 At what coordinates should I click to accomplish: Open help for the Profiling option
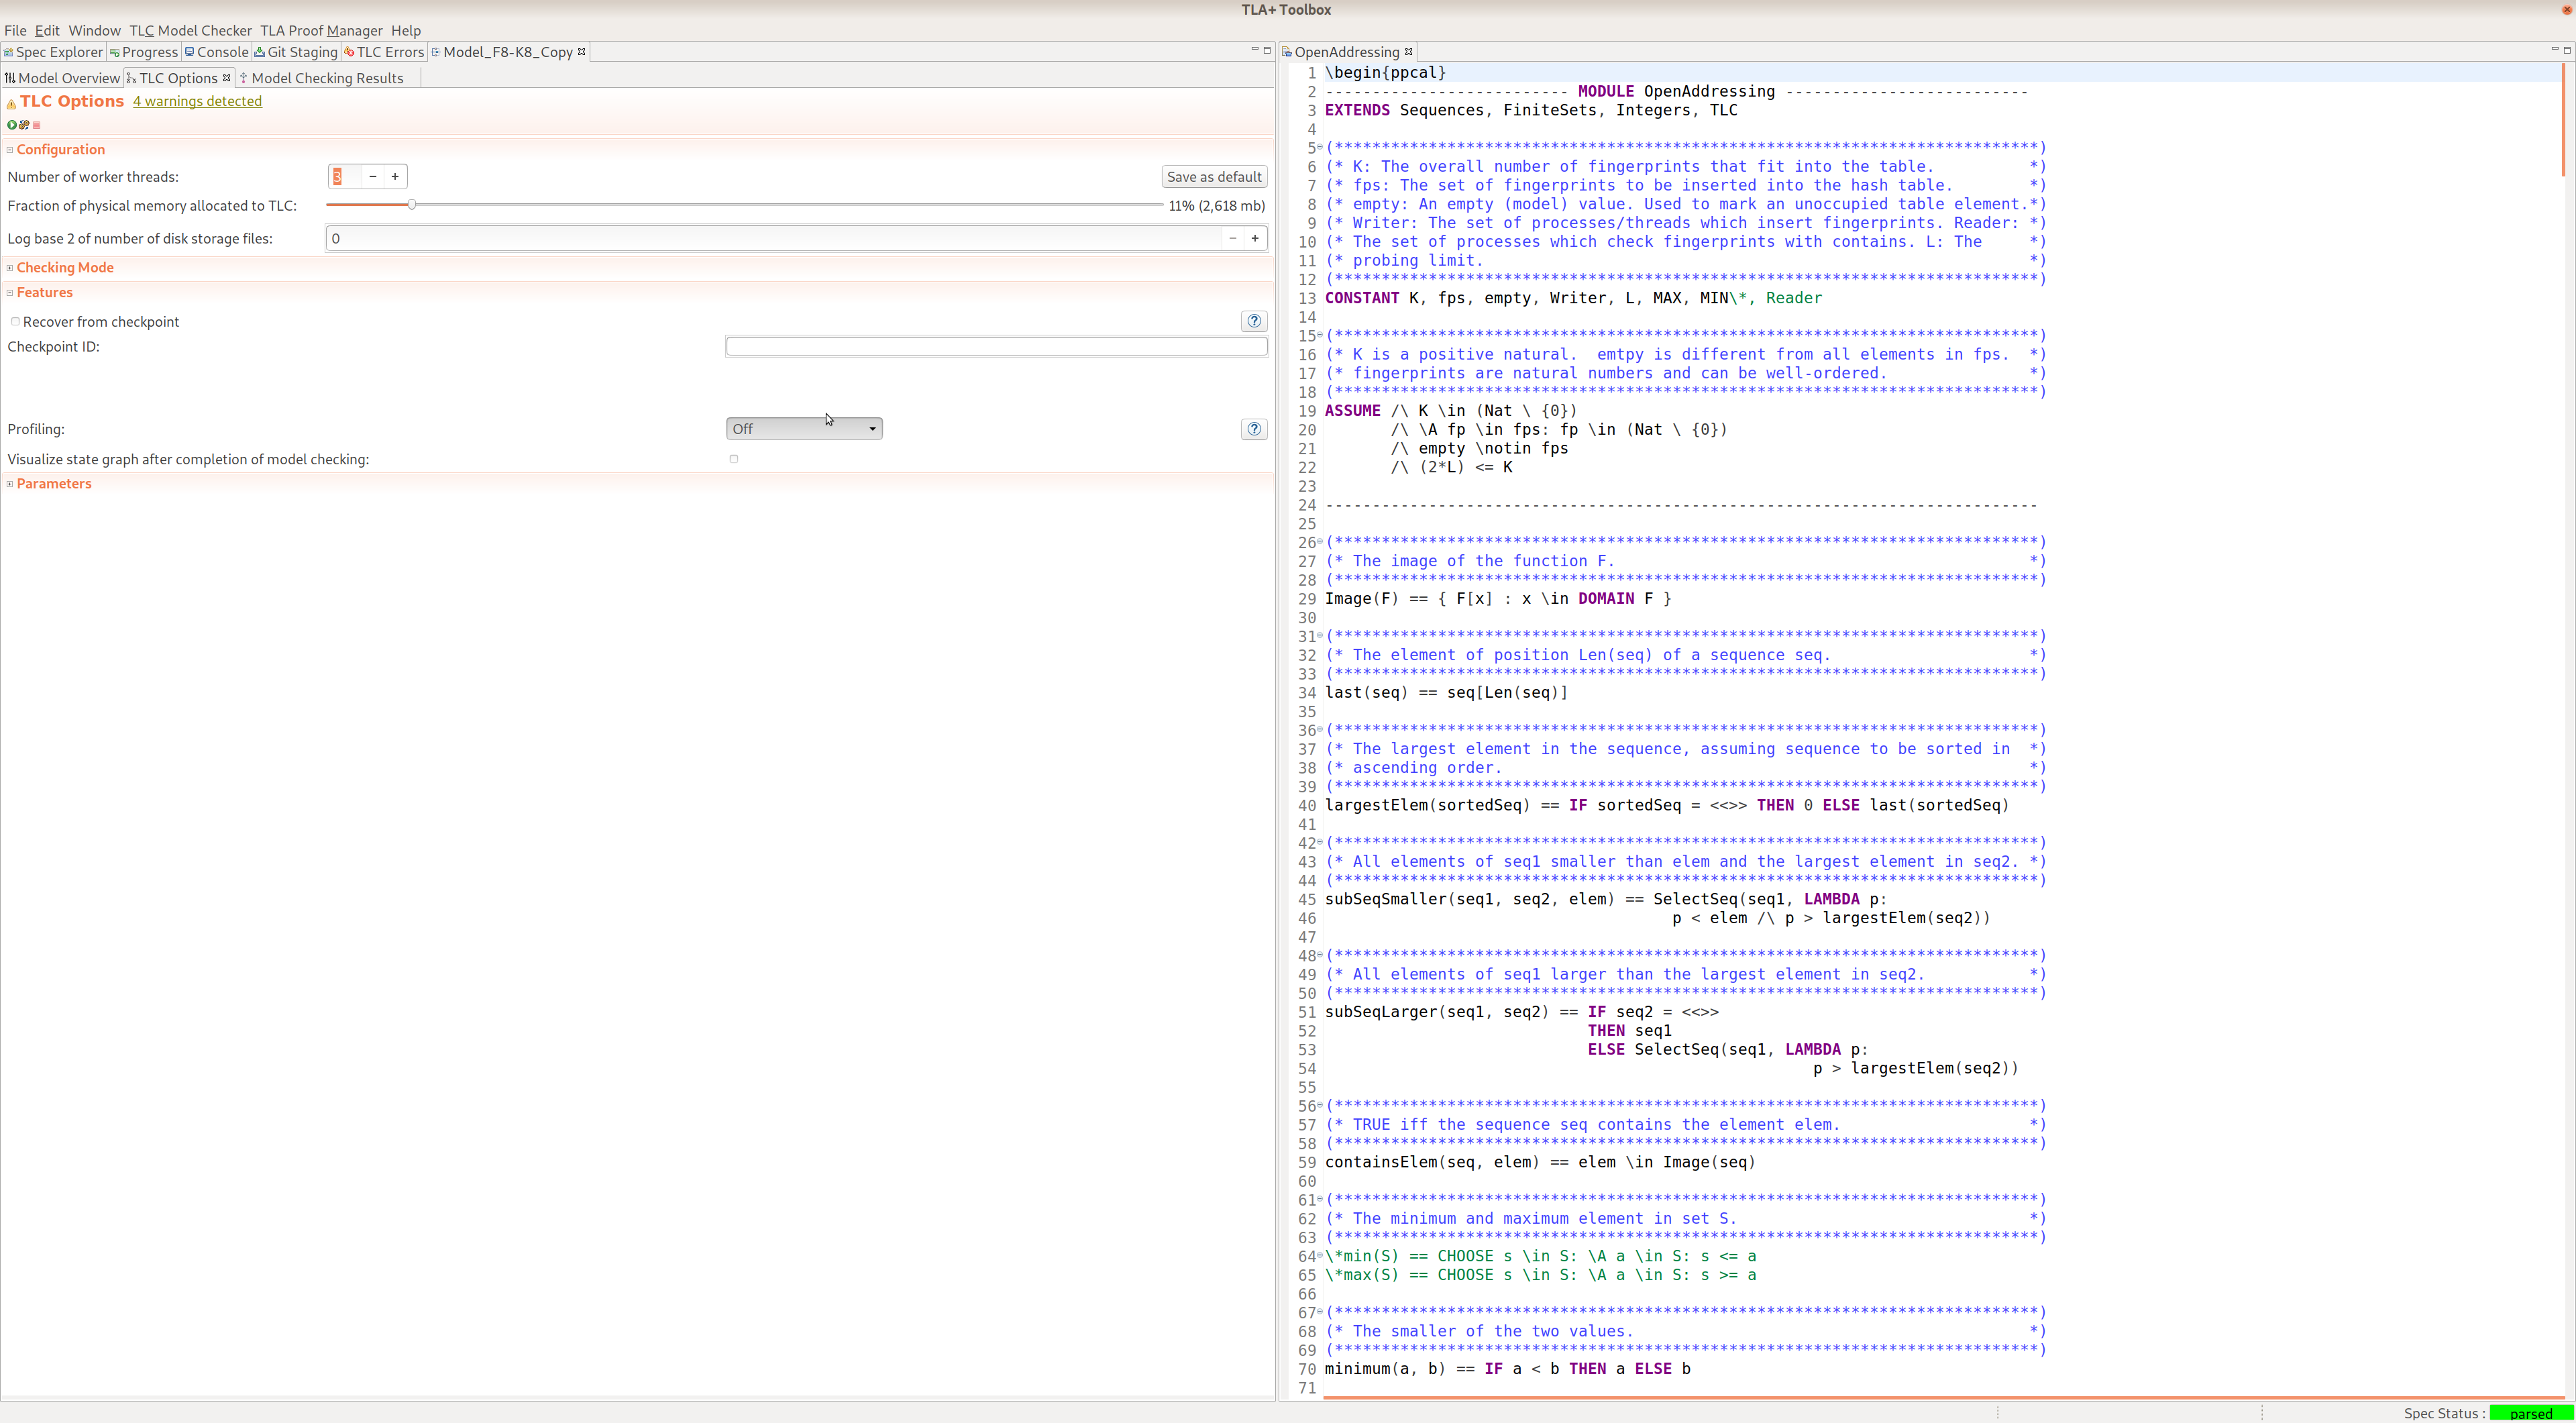(1253, 429)
